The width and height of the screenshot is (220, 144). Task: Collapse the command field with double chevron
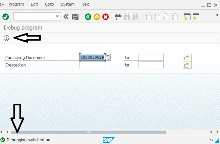tap(66, 17)
